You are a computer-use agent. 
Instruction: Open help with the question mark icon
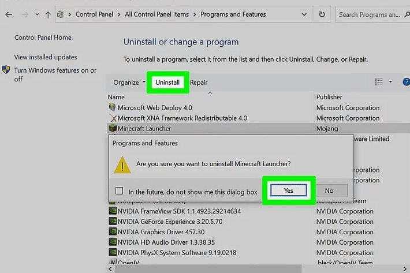pyautogui.click(x=407, y=82)
